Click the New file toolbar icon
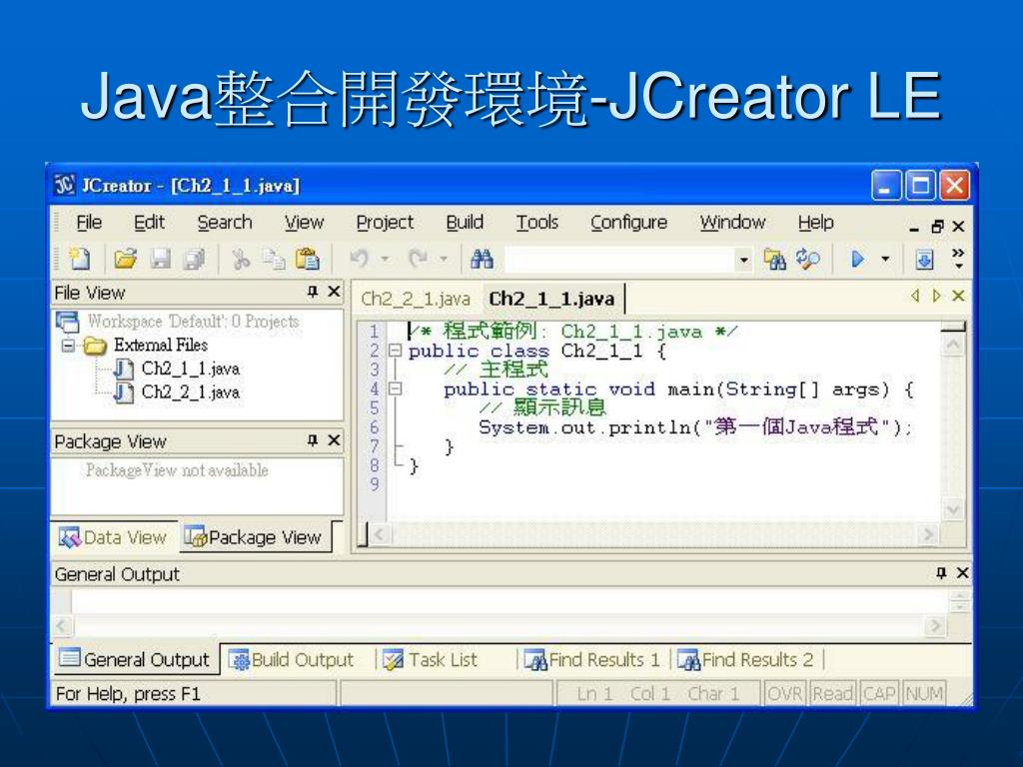Viewport: 1023px width, 767px height. pyautogui.click(x=80, y=259)
